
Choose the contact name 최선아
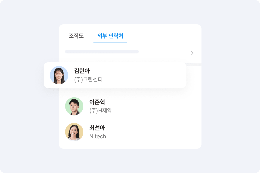[x=97, y=128]
